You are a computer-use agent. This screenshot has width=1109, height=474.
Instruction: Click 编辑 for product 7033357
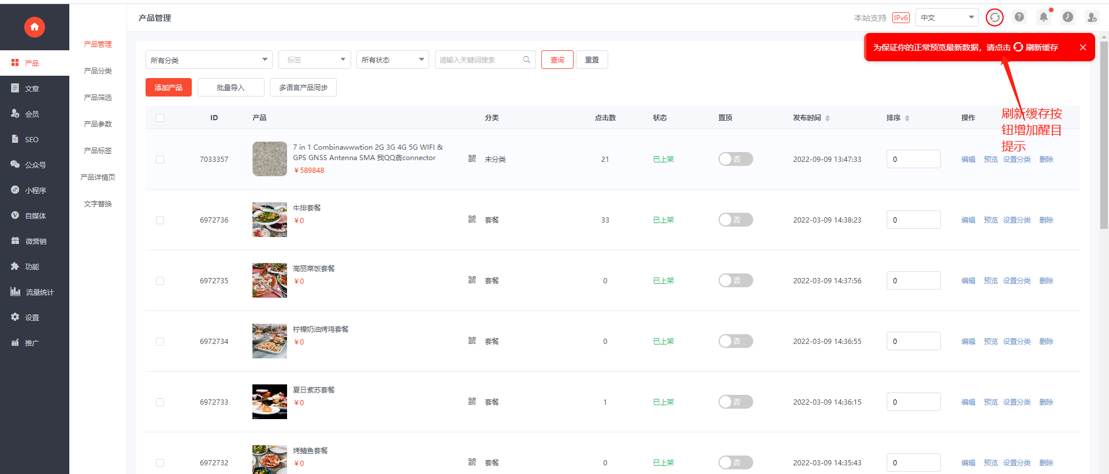tap(968, 160)
